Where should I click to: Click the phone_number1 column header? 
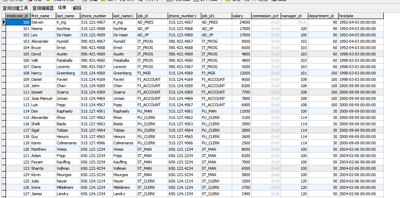(x=184, y=16)
